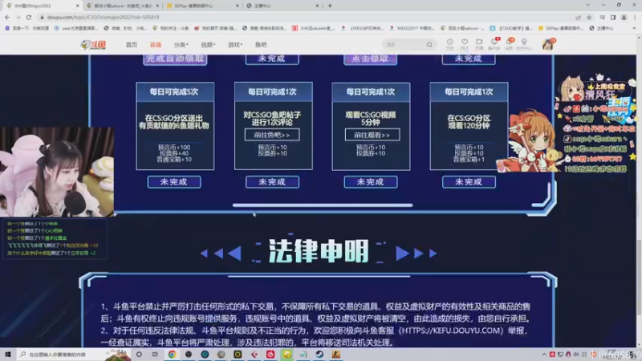
Task: Expand the 视频 dropdown in navigation
Action: point(208,45)
